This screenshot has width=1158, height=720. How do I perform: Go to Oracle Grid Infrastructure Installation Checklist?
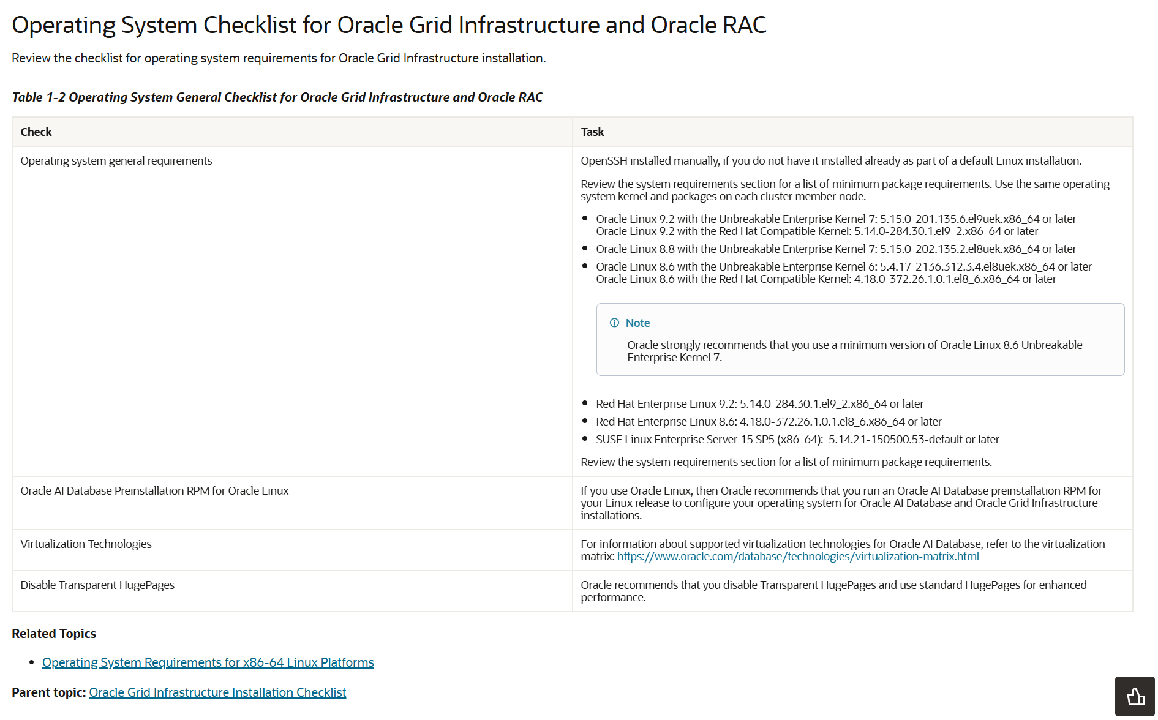217,692
